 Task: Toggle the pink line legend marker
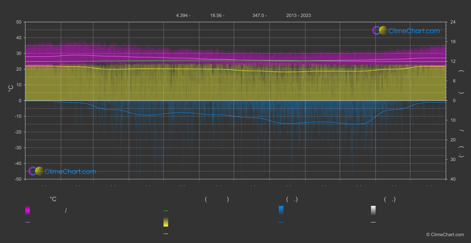click(27, 222)
